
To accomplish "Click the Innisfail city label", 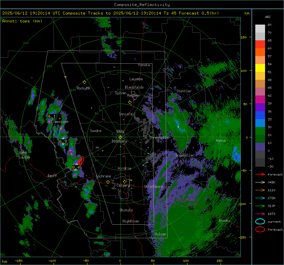I will [127, 114].
